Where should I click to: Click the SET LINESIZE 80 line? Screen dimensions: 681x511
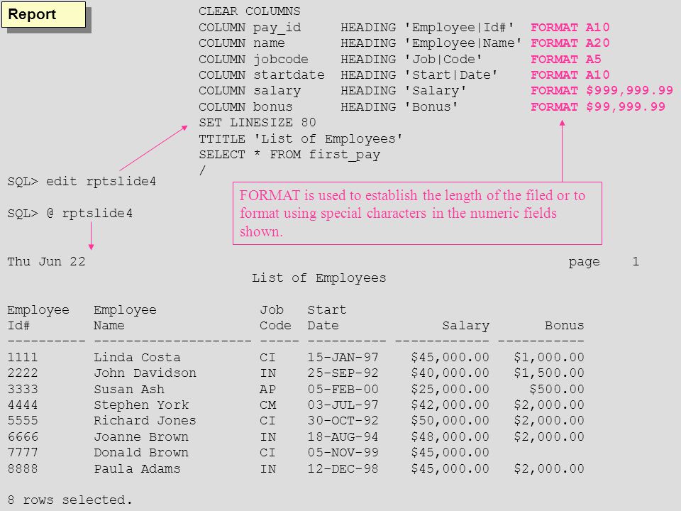point(257,123)
